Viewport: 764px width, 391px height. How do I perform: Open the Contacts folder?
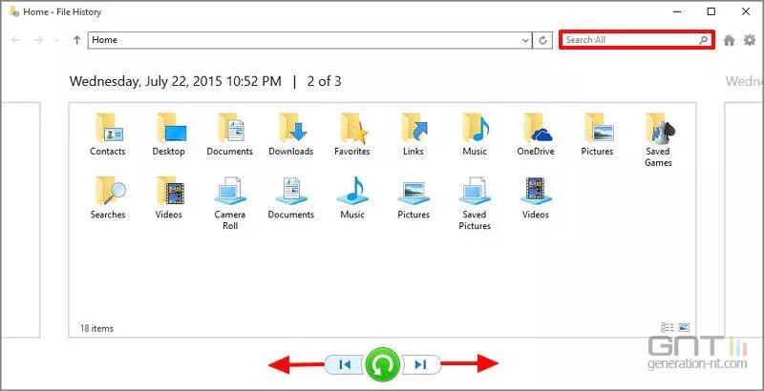click(108, 134)
